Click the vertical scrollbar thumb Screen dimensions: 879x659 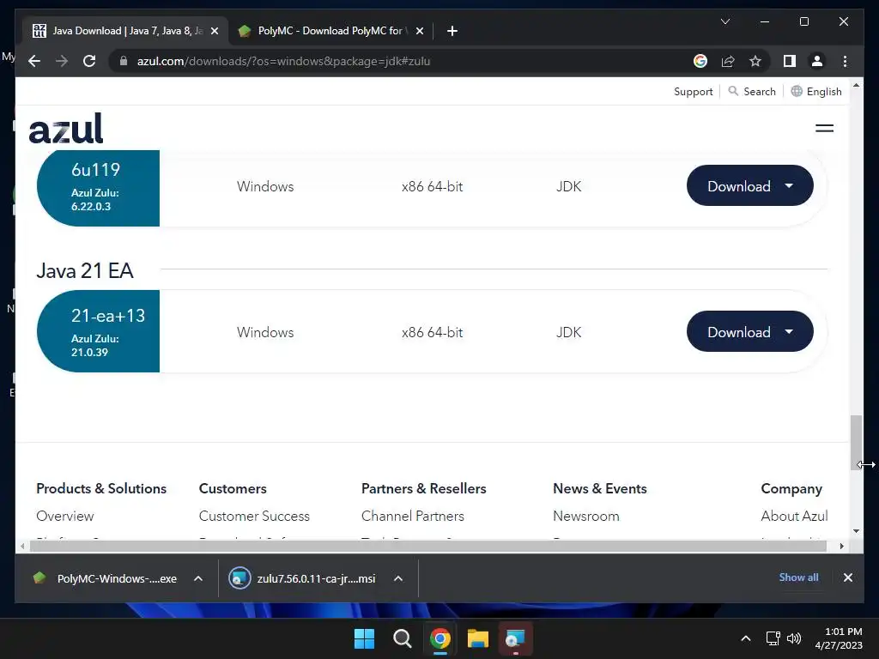tap(856, 442)
